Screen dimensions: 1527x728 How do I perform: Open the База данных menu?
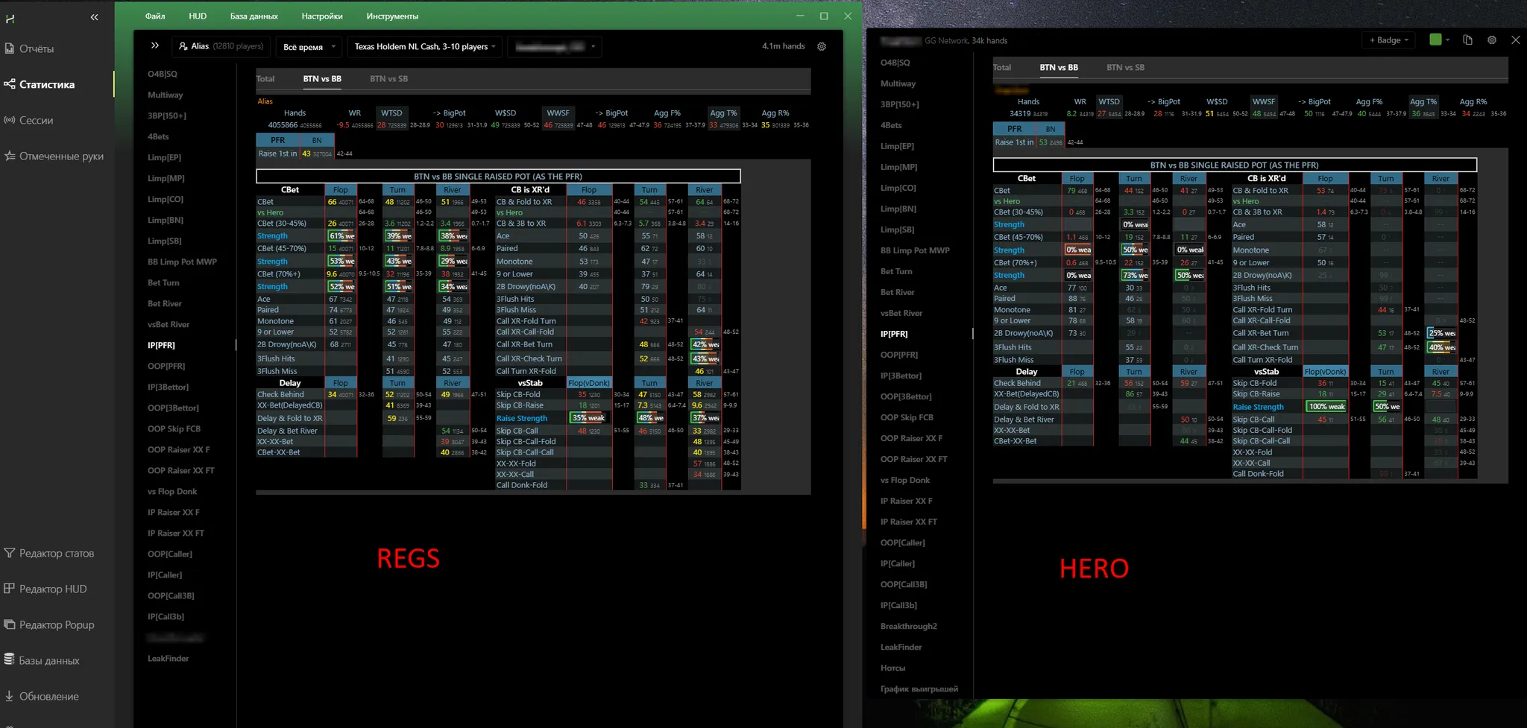pyautogui.click(x=254, y=16)
